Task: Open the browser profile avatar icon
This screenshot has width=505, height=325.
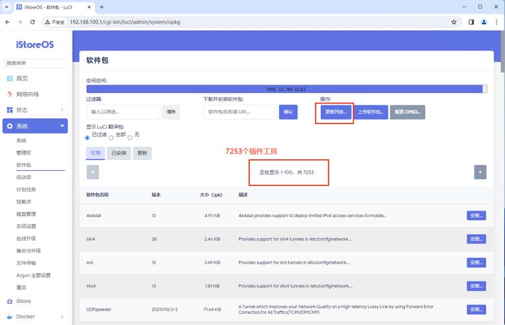Action: pos(484,21)
